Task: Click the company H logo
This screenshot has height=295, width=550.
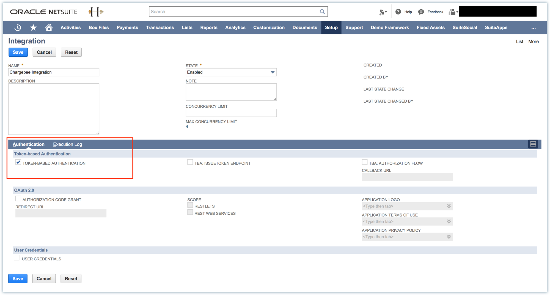Action: click(x=96, y=12)
